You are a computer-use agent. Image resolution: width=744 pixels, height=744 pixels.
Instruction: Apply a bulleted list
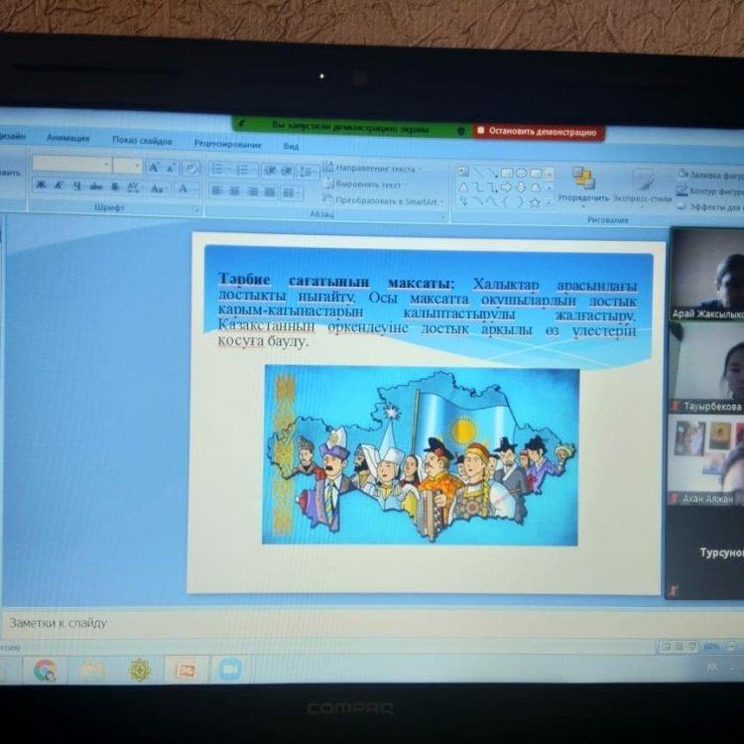click(220, 169)
